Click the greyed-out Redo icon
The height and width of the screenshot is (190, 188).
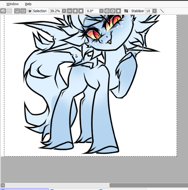coord(9,11)
